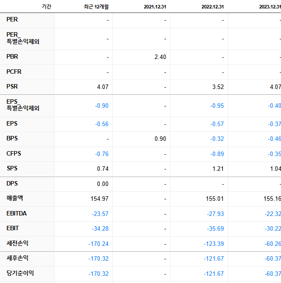Select EBITDA value -23.57
The height and width of the screenshot is (283, 281).
tap(100, 214)
